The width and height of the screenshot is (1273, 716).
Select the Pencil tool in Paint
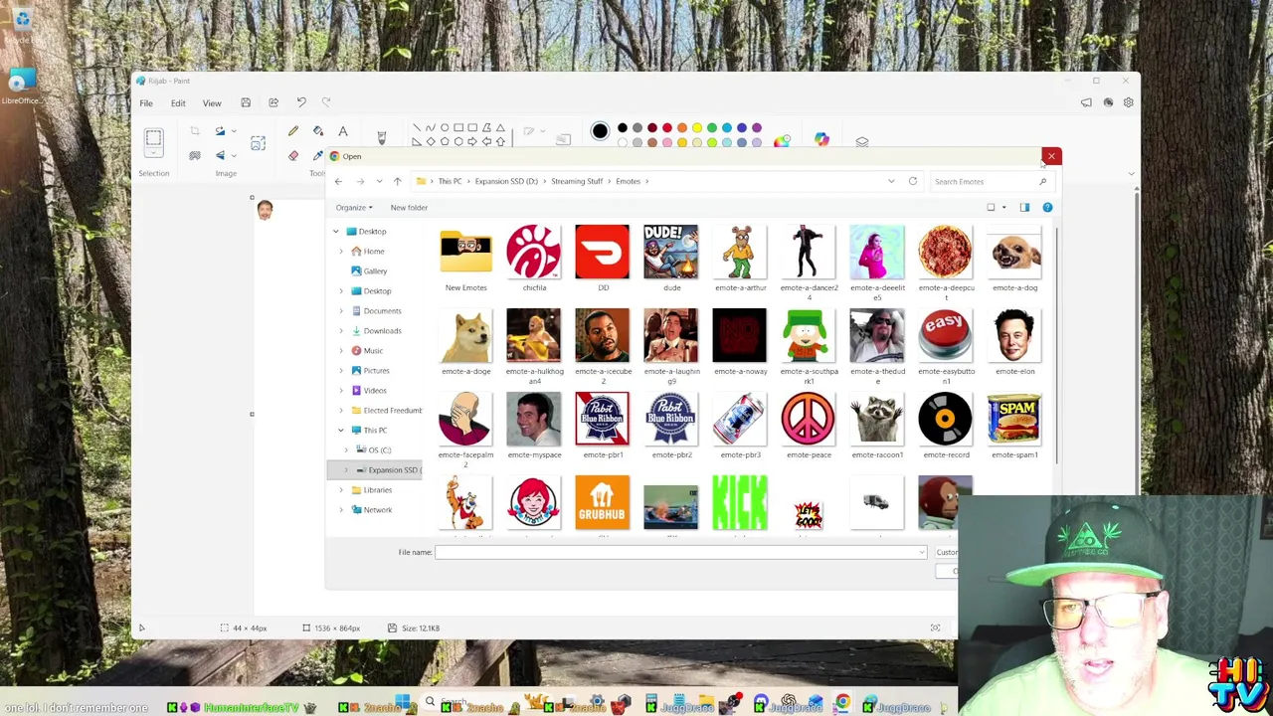[x=293, y=131]
